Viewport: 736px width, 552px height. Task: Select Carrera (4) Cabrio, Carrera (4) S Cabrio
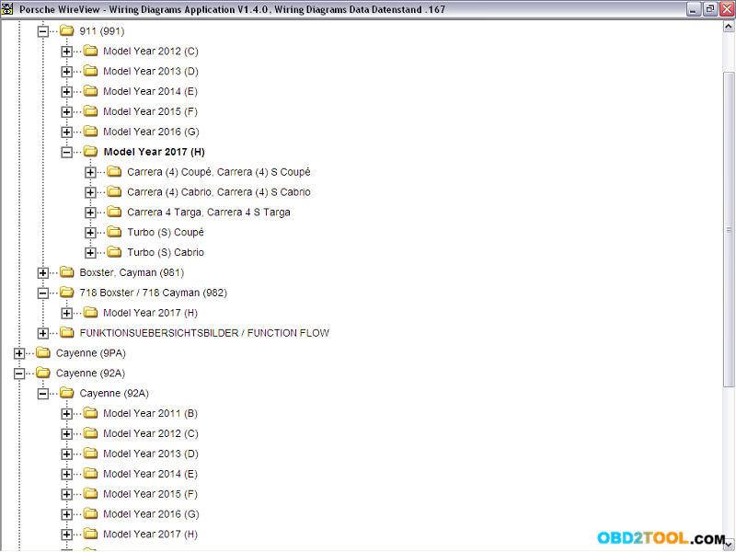click(219, 192)
